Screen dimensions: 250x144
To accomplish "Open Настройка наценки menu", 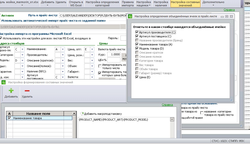I will [144, 4].
